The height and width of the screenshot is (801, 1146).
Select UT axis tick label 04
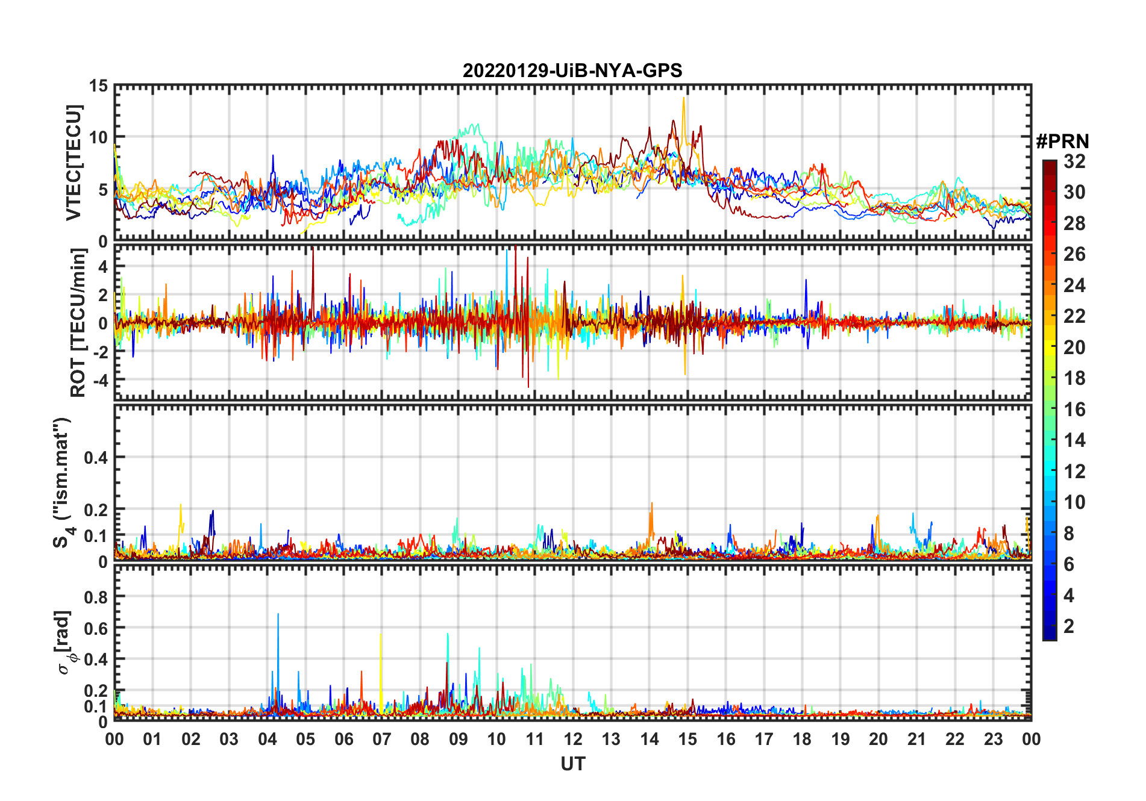pos(267,739)
